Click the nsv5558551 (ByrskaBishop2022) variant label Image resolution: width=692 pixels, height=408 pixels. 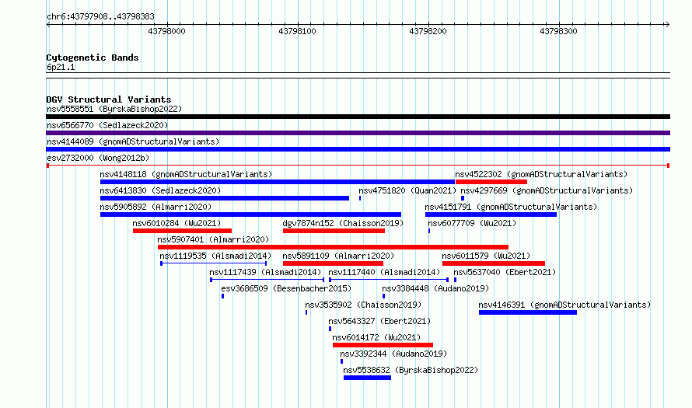114,109
